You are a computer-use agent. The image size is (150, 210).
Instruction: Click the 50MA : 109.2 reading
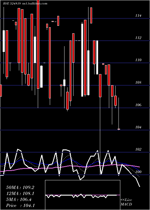click(20, 187)
